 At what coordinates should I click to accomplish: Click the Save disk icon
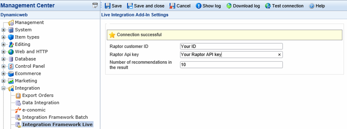[108, 6]
